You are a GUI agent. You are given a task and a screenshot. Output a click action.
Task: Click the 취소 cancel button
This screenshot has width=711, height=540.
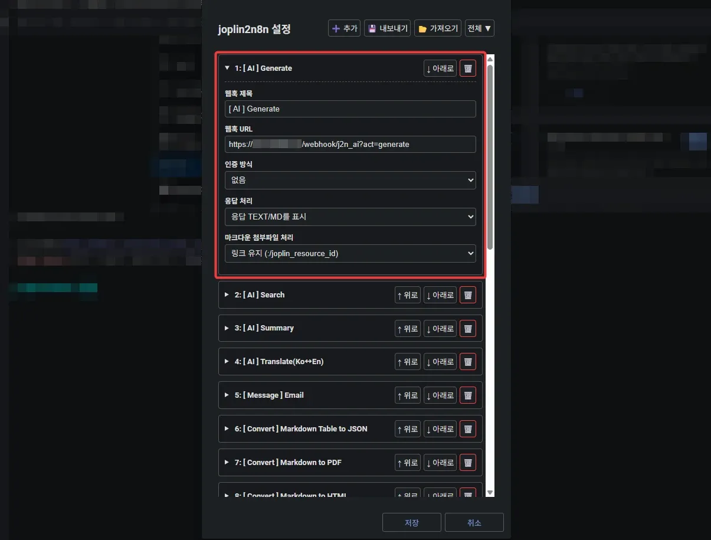tap(474, 523)
